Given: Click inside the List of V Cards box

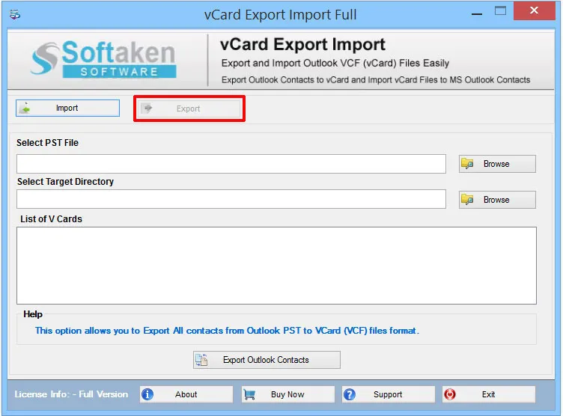Looking at the screenshot, I should [x=276, y=266].
